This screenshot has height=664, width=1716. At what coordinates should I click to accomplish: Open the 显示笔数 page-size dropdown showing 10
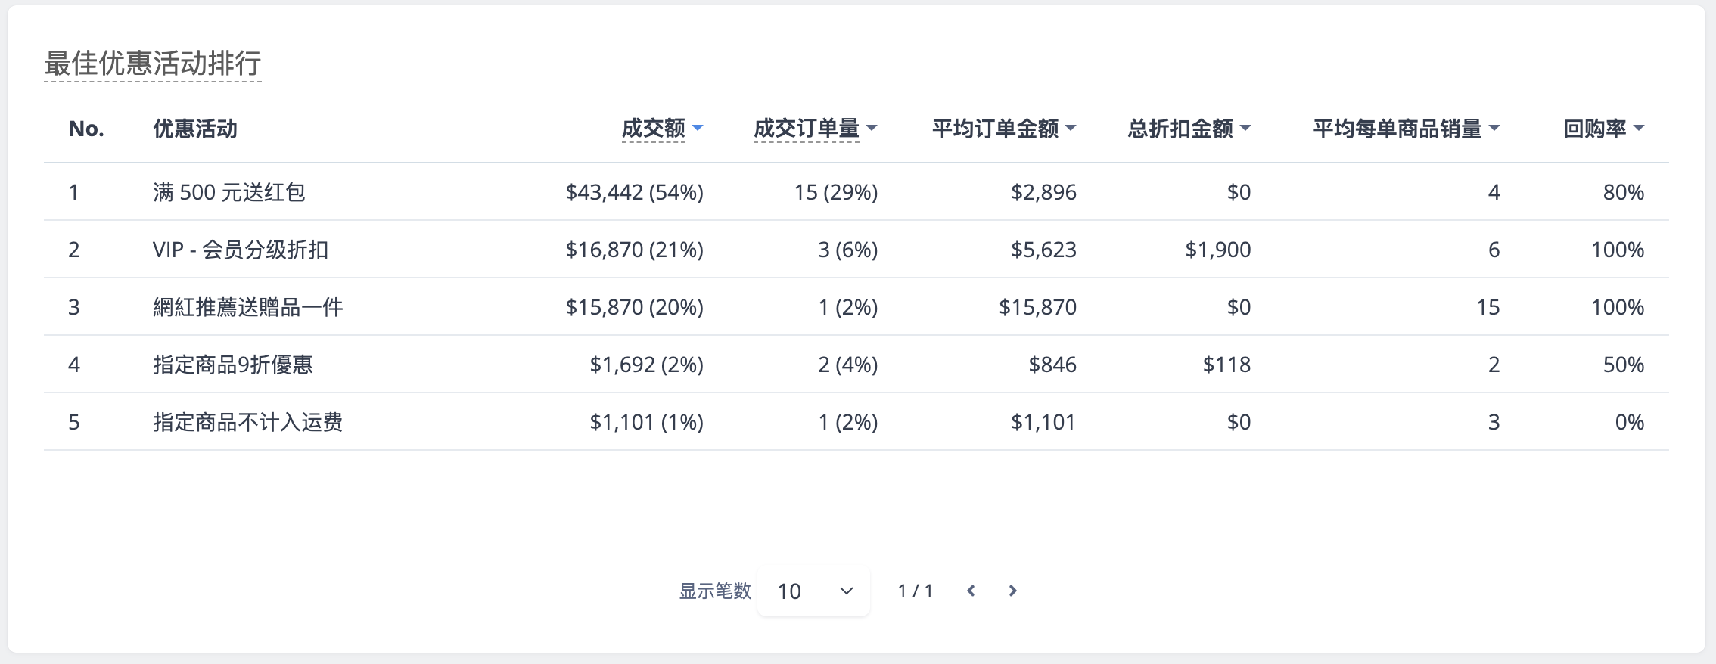click(x=813, y=591)
